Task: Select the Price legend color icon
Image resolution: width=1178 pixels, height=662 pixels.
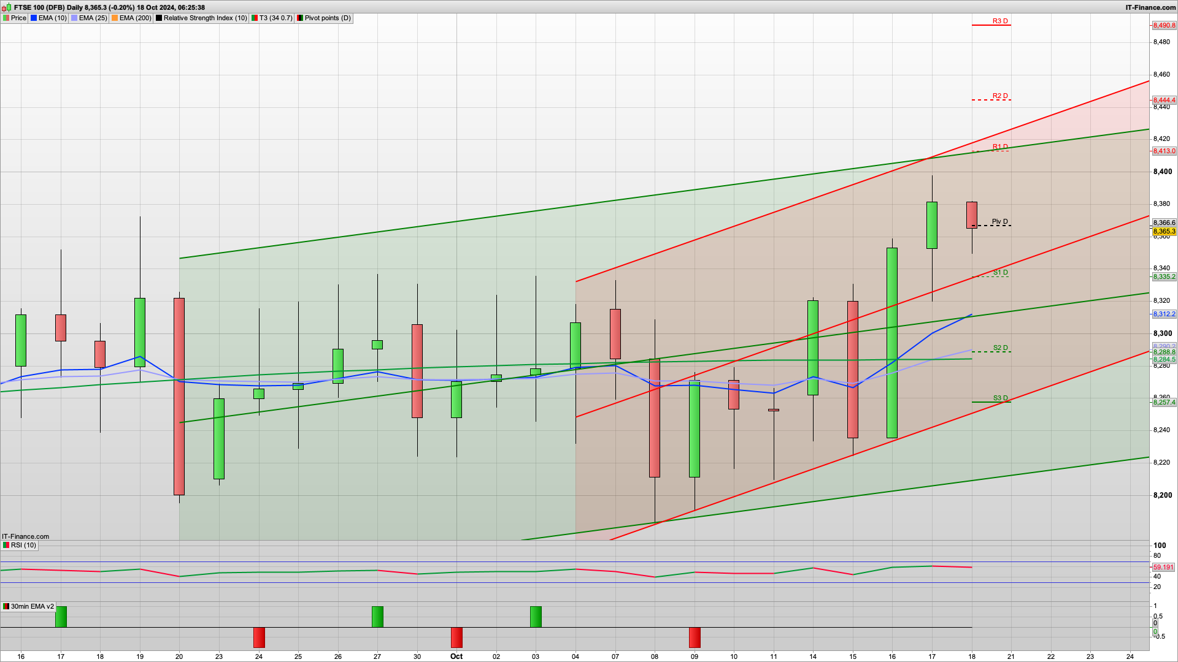Action: coord(6,18)
